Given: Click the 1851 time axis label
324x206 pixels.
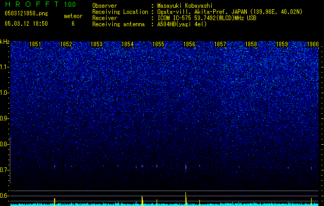Looking at the screenshot, I should tap(35, 44).
